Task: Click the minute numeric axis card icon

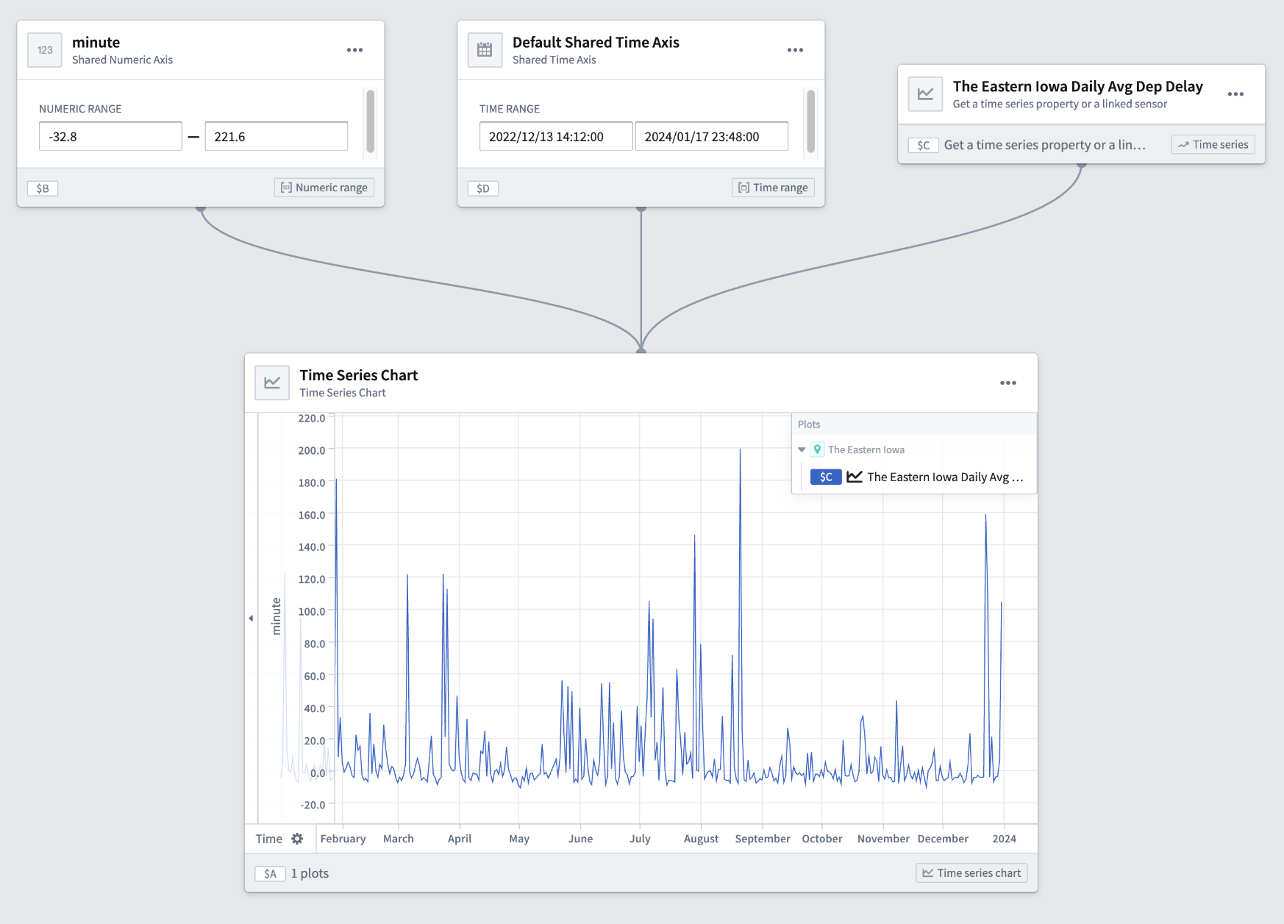Action: coord(45,50)
